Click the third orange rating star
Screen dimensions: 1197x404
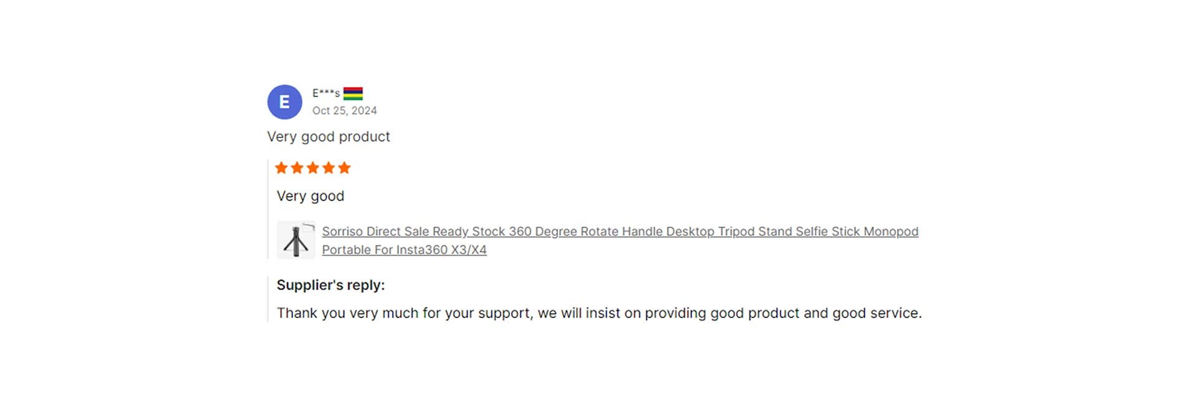click(312, 167)
